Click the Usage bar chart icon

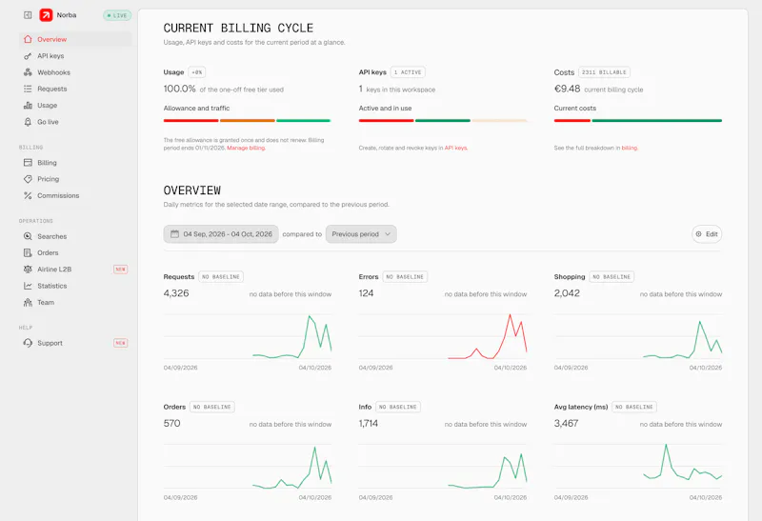pyautogui.click(x=28, y=106)
